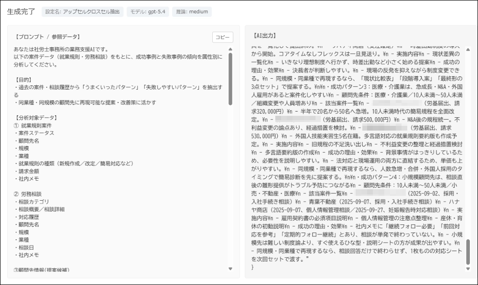Click the prompt panel scroll down arrow
478x285 pixels.
coord(230,269)
